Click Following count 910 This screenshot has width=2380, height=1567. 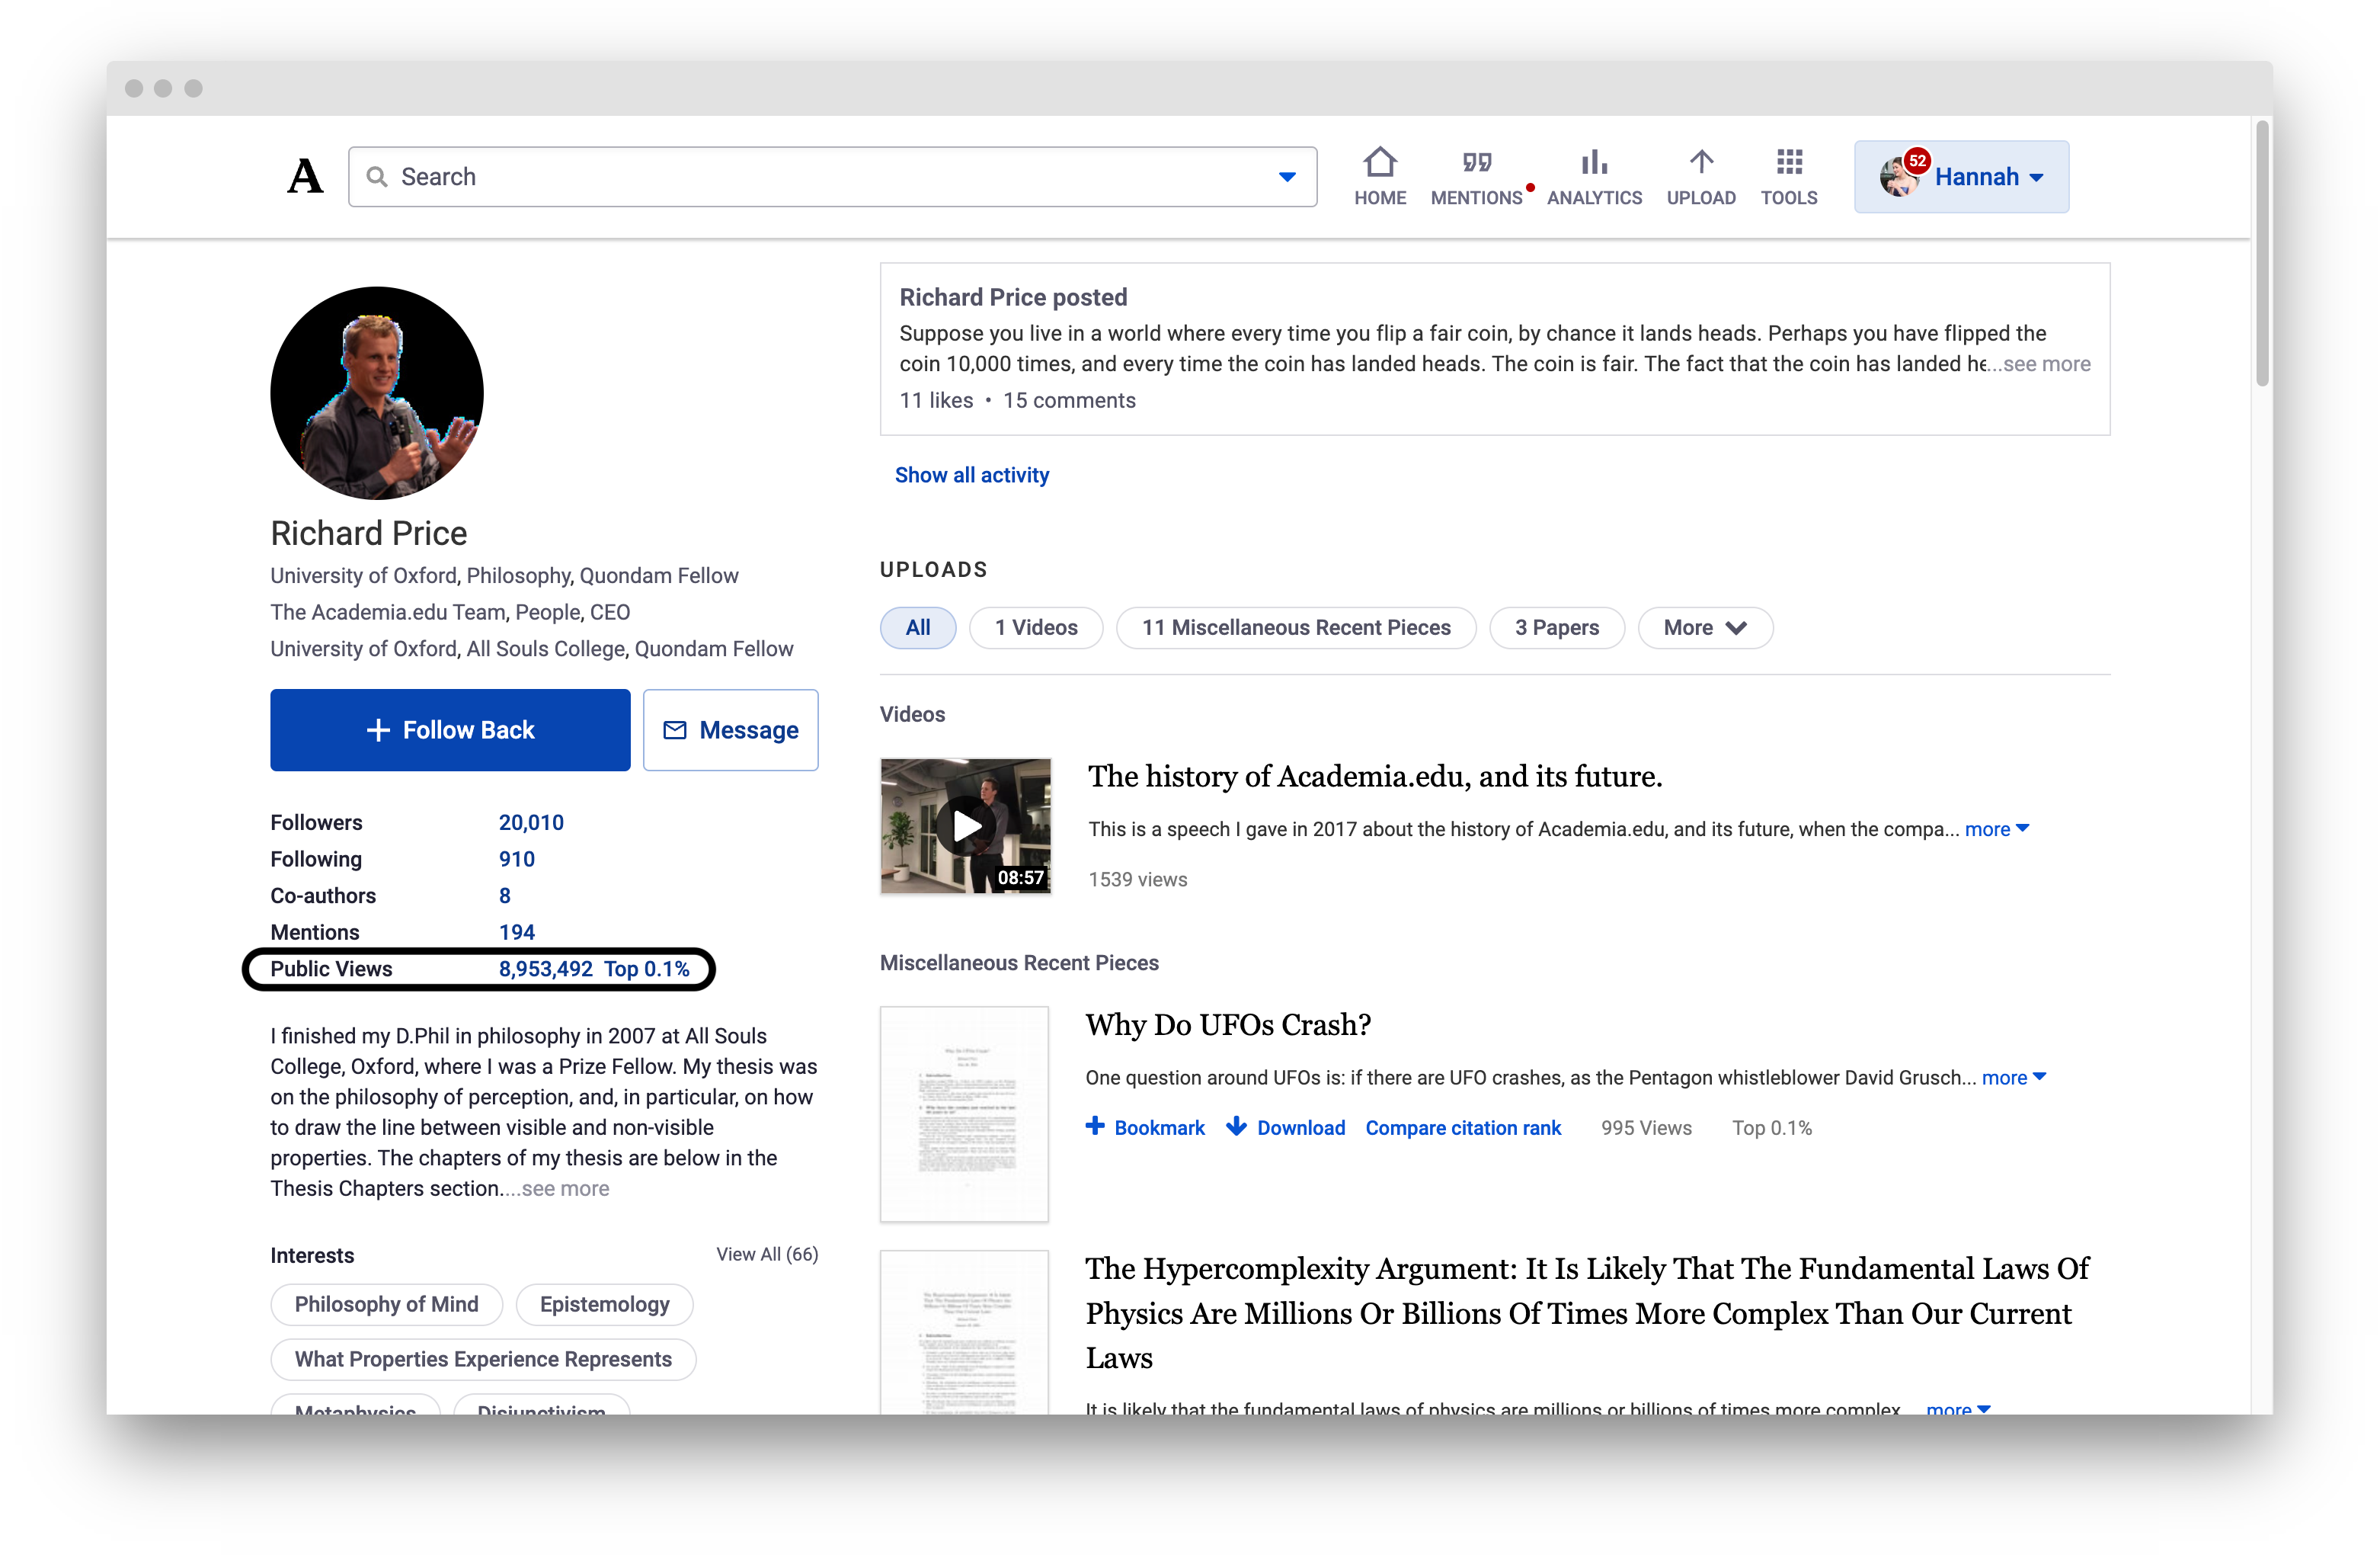tap(517, 860)
